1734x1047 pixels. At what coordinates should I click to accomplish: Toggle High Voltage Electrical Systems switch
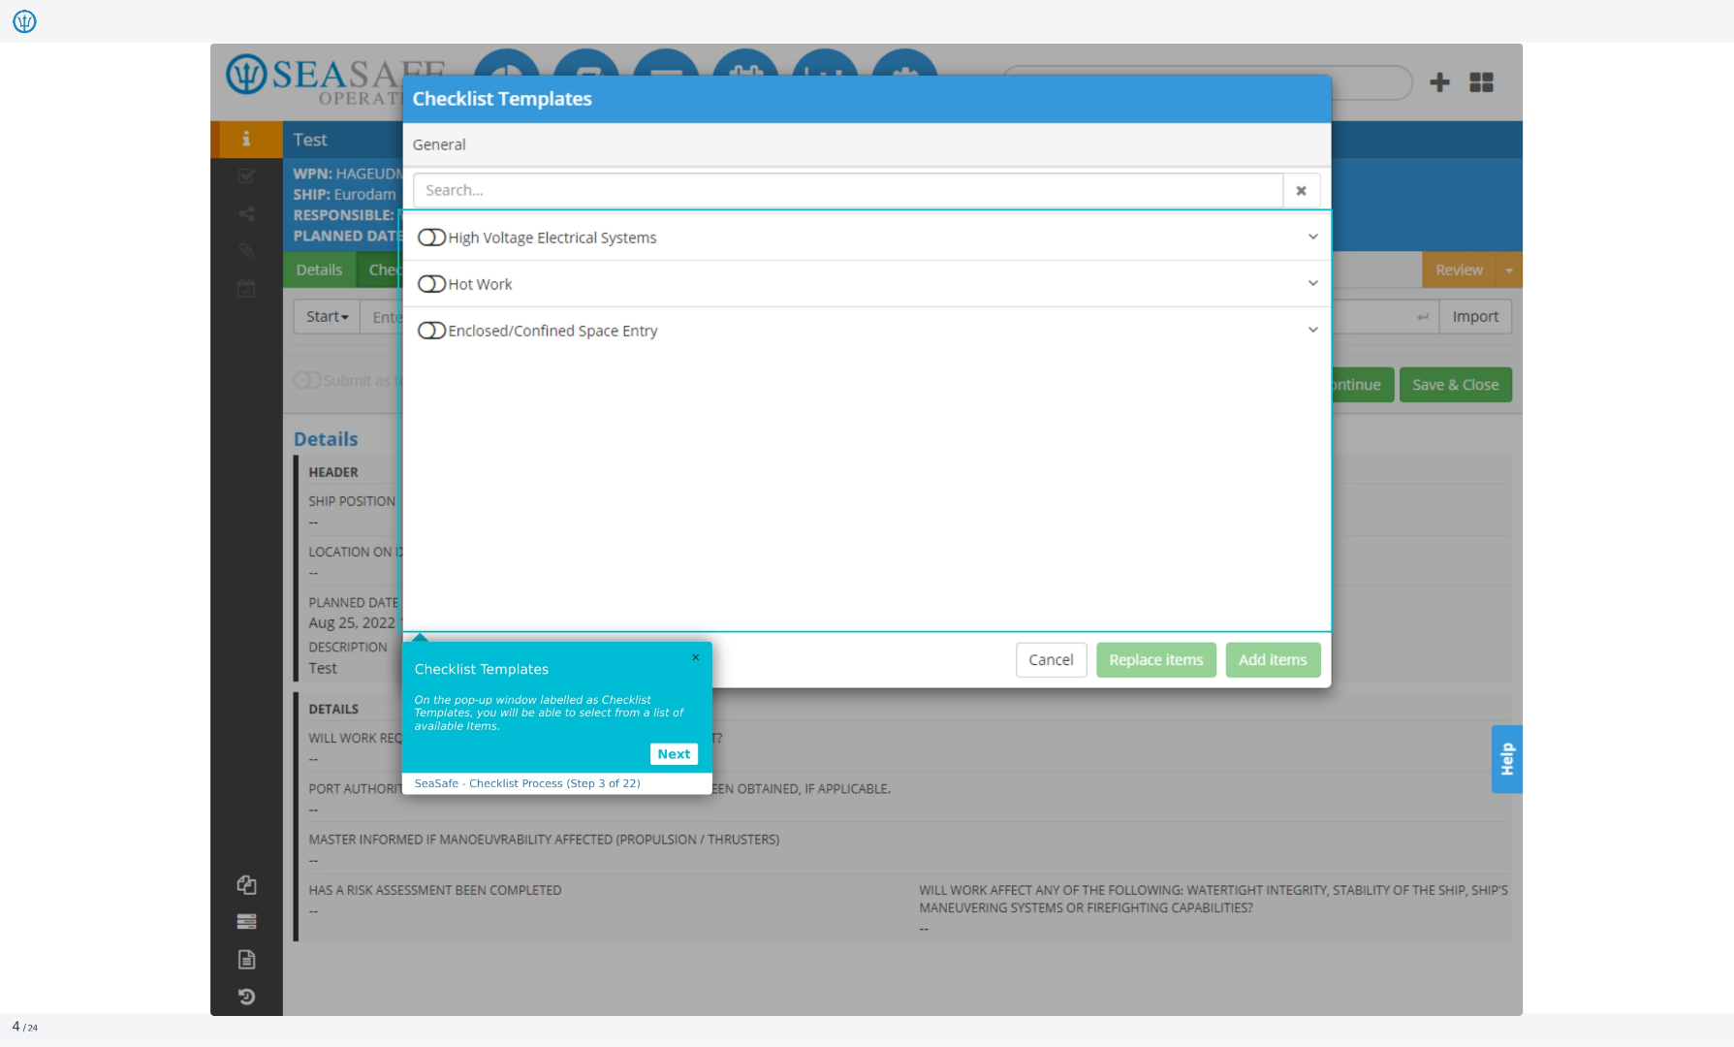(431, 238)
